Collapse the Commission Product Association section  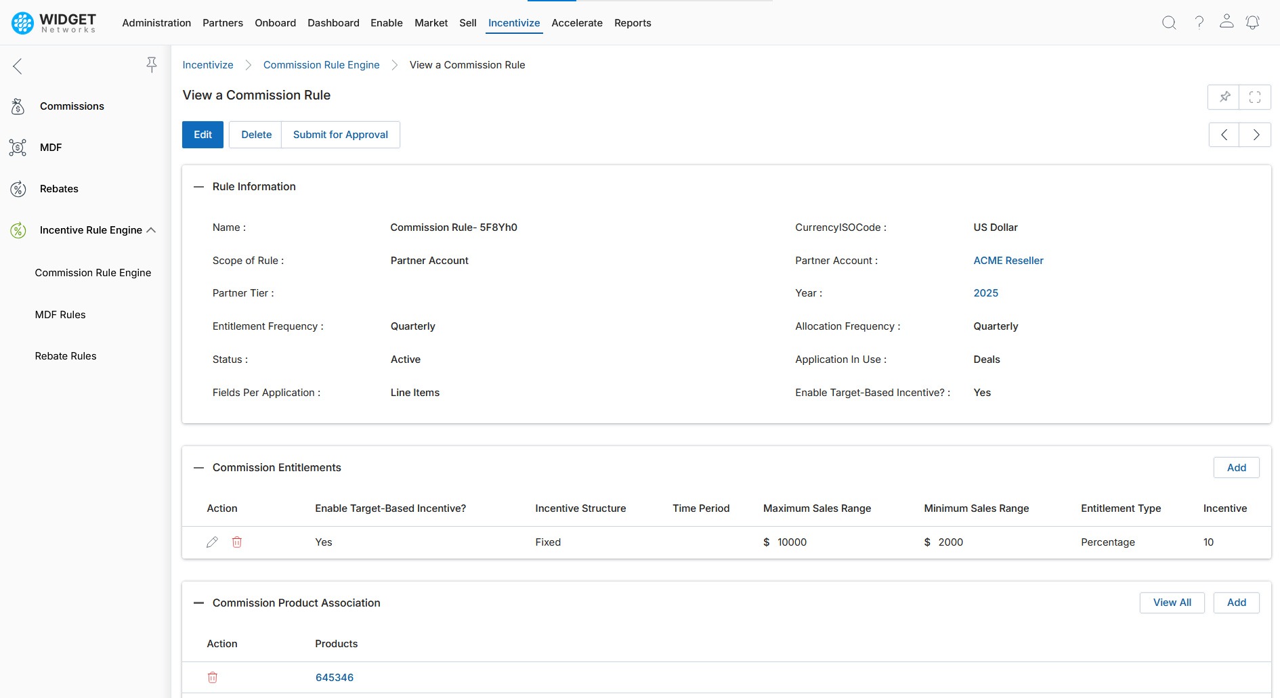199,603
